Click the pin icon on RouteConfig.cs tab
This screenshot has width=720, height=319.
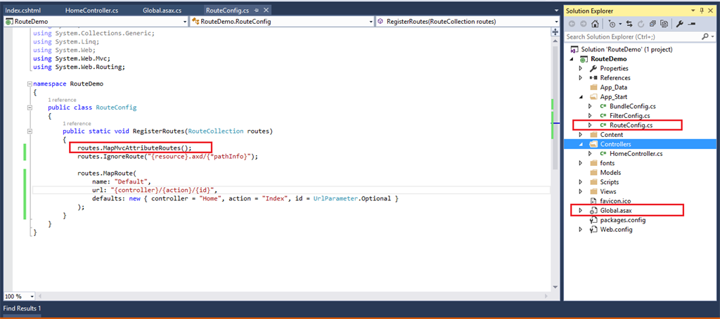[257, 10]
